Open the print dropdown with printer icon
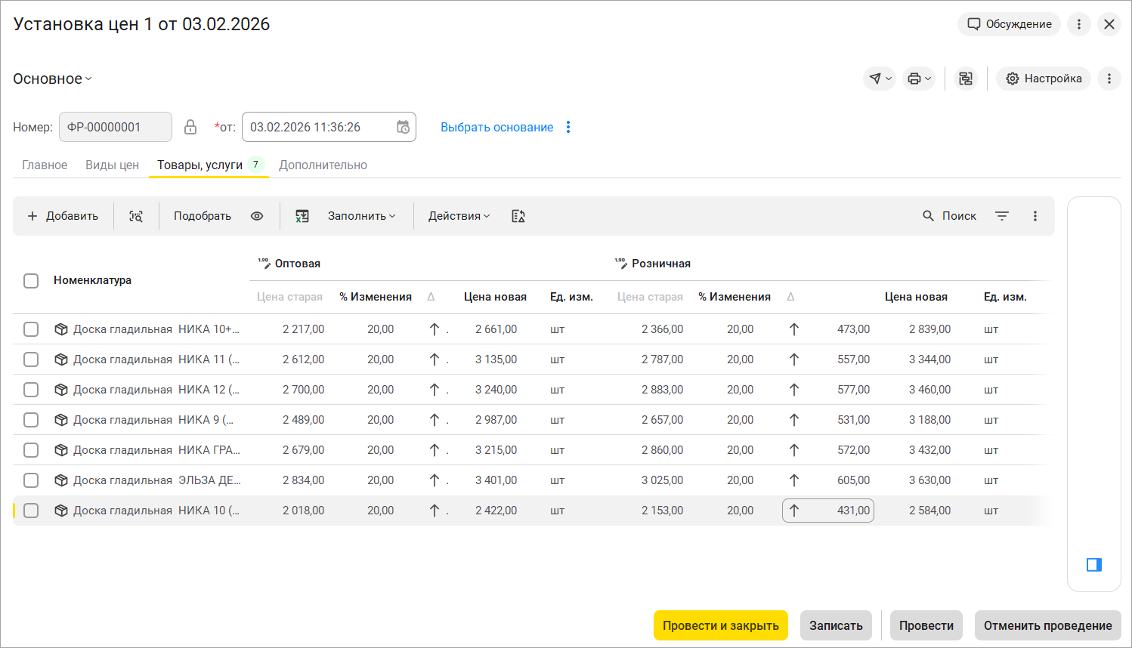This screenshot has width=1132, height=648. [919, 79]
